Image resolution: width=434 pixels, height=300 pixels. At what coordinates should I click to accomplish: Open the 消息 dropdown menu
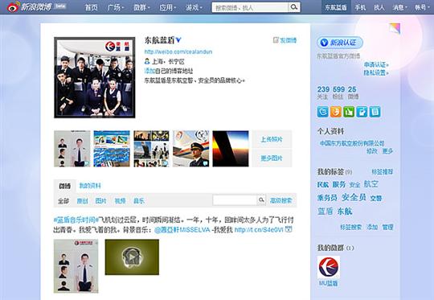399,7
